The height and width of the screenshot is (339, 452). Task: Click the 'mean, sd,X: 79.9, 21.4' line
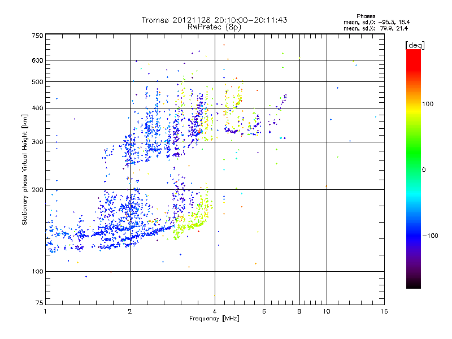(376, 29)
